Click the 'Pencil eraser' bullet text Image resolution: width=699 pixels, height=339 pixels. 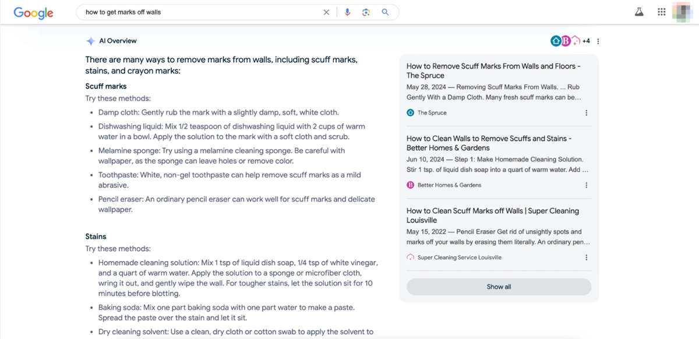pos(236,204)
